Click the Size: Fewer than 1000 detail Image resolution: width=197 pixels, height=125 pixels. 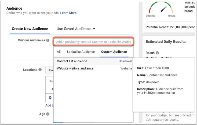[x=153, y=68]
